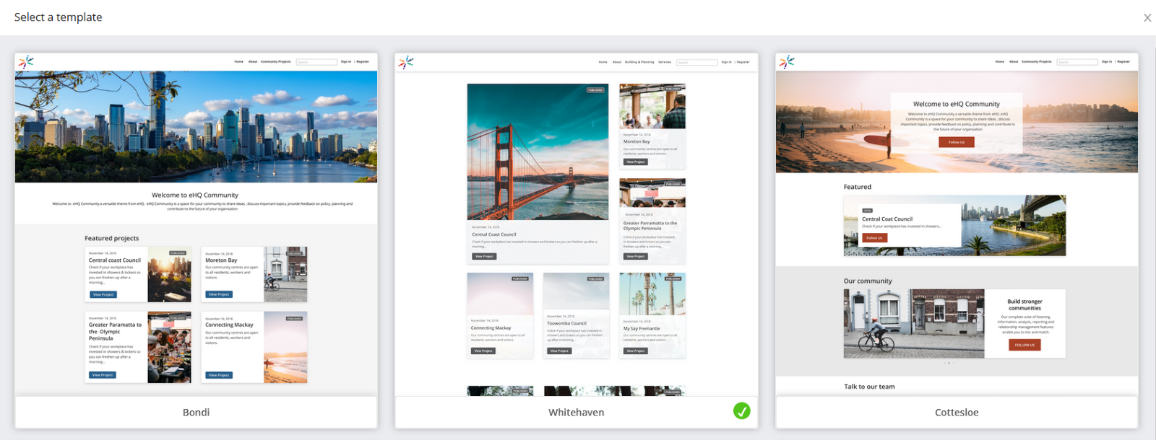Click "Welcome to eHQ Community" in Cottesloe hero

(x=957, y=104)
